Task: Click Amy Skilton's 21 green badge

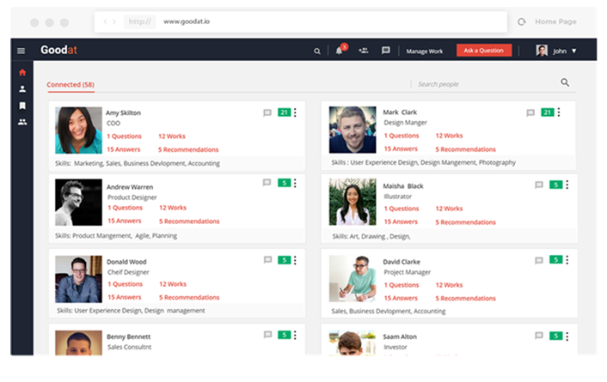Action: pyautogui.click(x=284, y=112)
